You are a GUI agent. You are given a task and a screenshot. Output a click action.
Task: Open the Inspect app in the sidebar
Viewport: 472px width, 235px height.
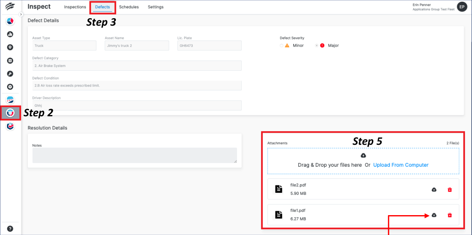10,113
